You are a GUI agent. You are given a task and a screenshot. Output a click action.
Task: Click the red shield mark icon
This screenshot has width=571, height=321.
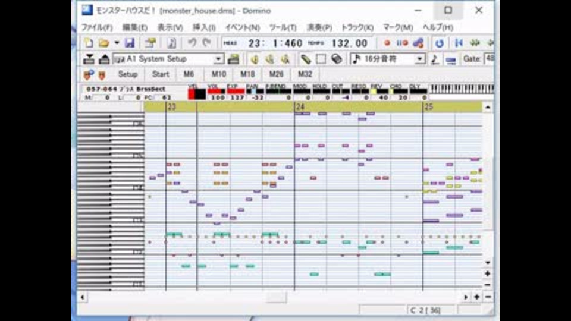(102, 75)
